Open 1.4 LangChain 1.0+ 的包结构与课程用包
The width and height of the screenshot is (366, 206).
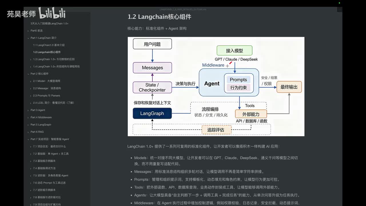tap(56, 66)
